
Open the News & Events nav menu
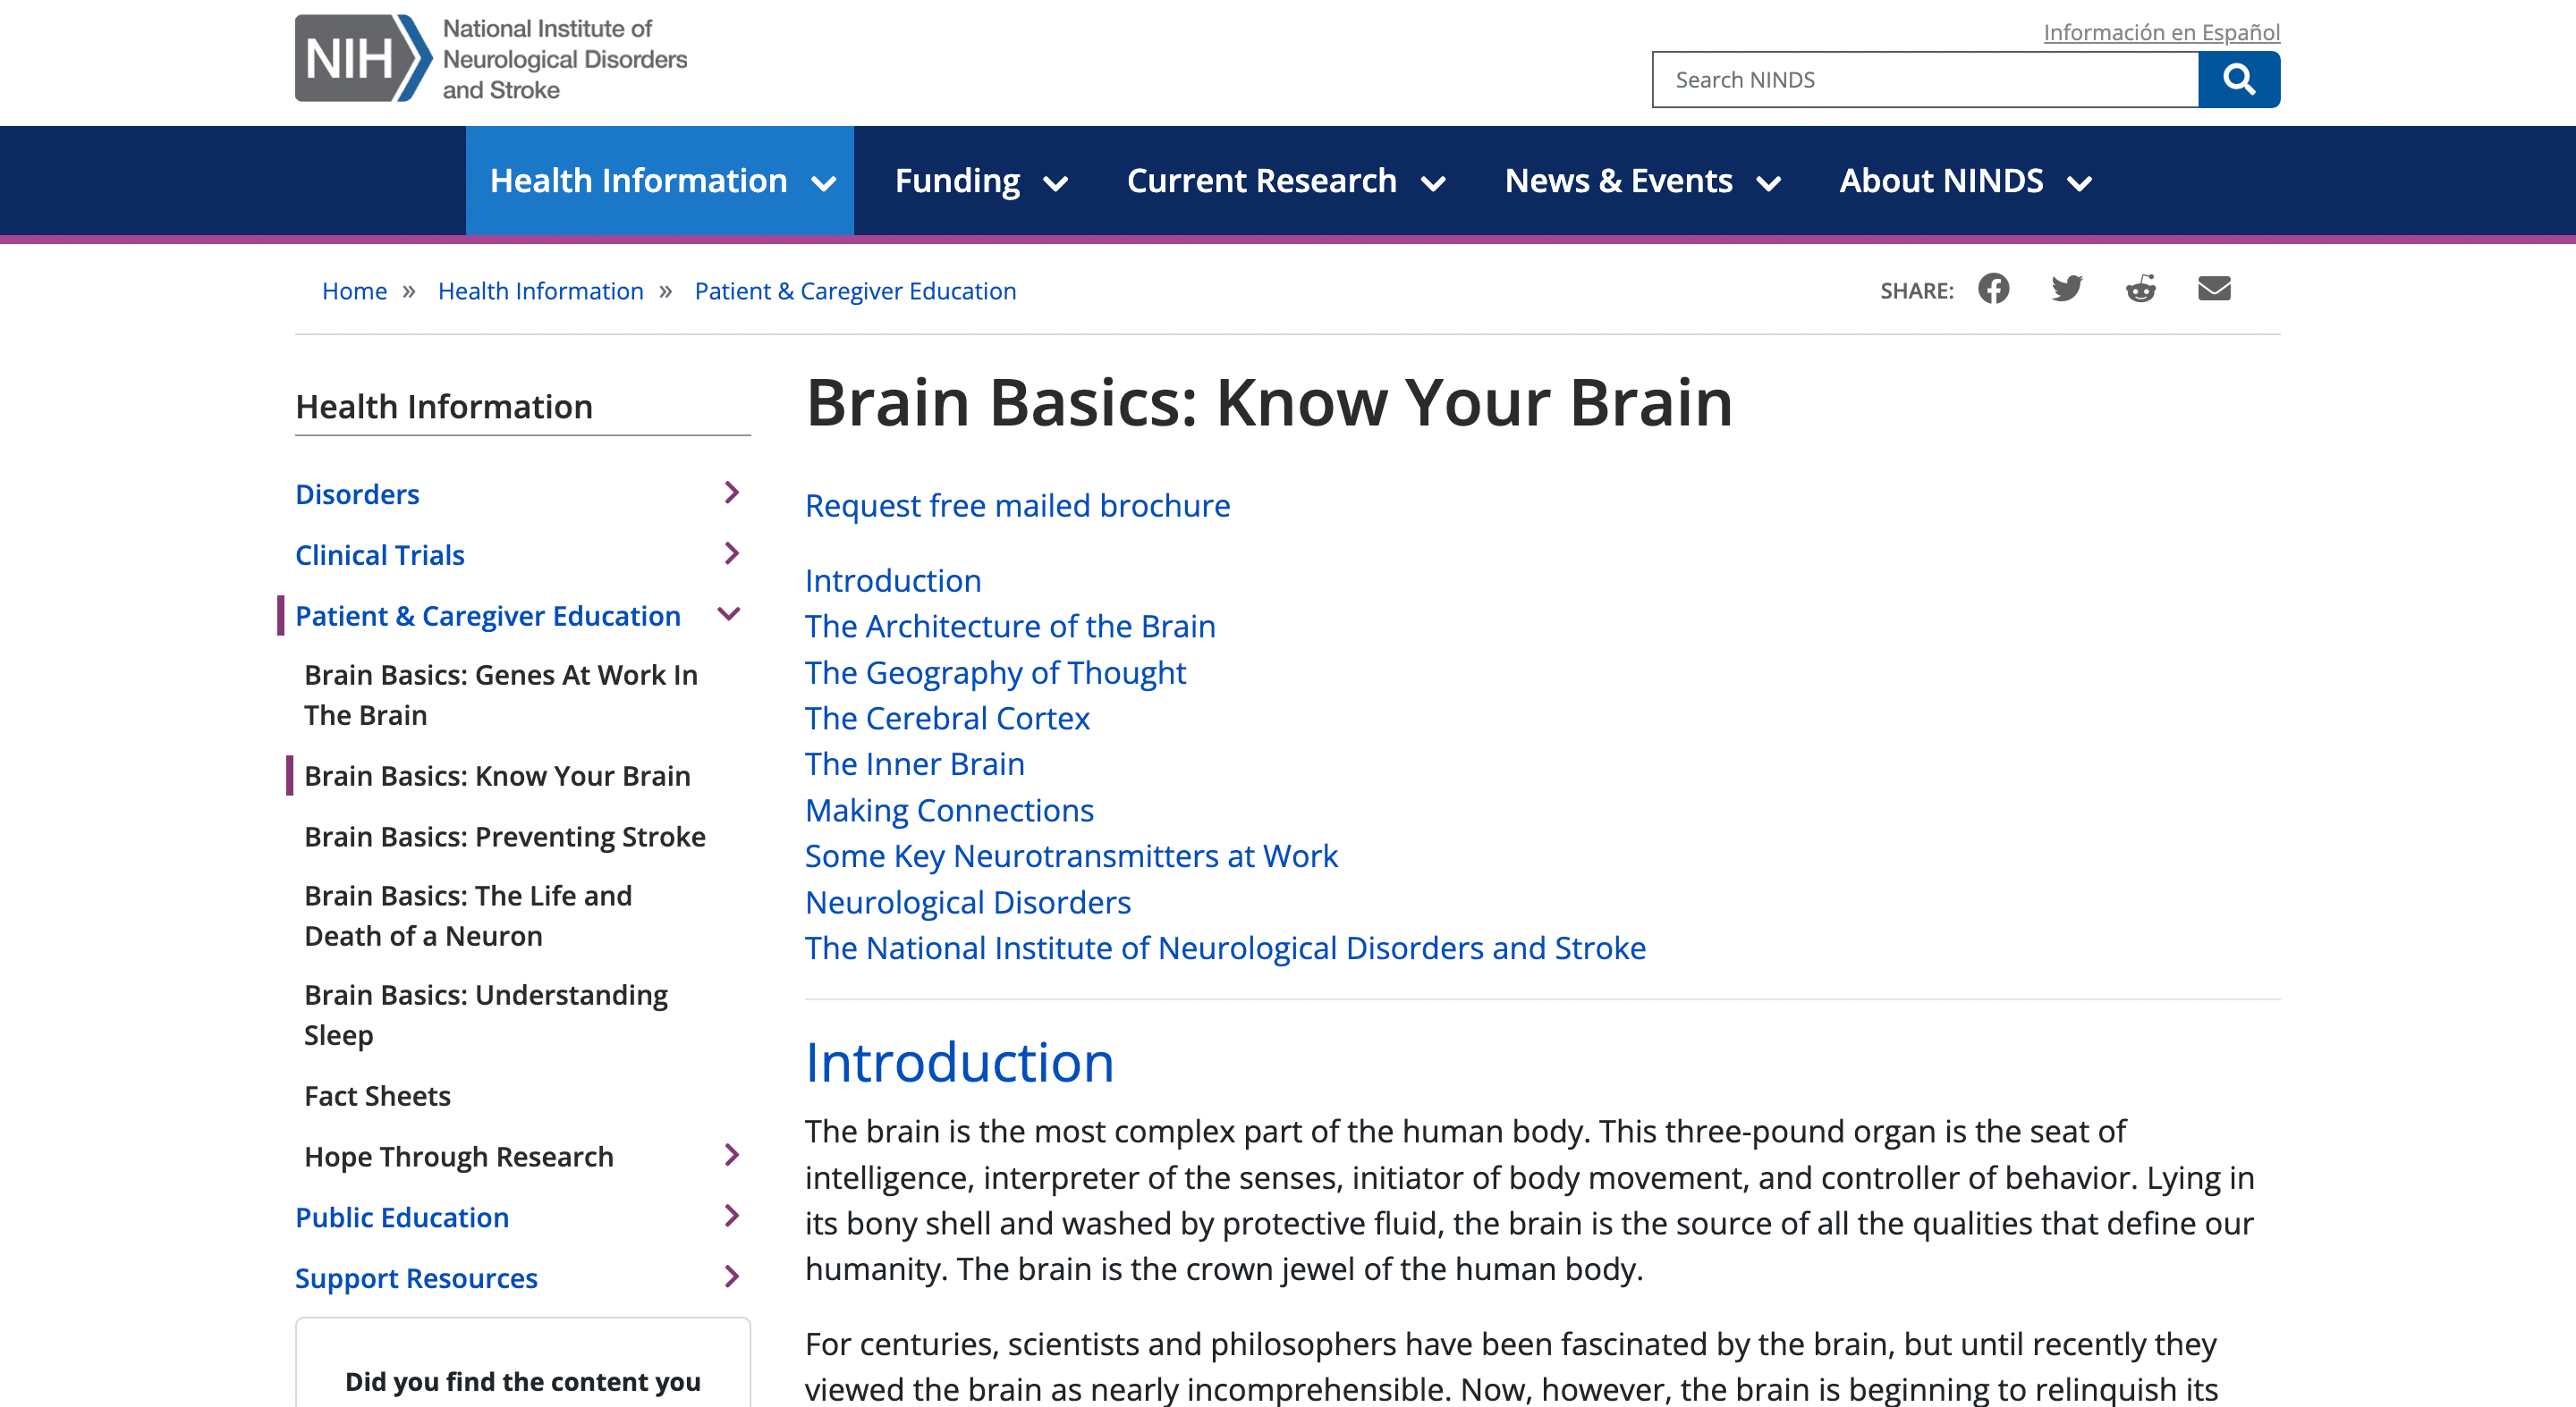tap(1618, 181)
